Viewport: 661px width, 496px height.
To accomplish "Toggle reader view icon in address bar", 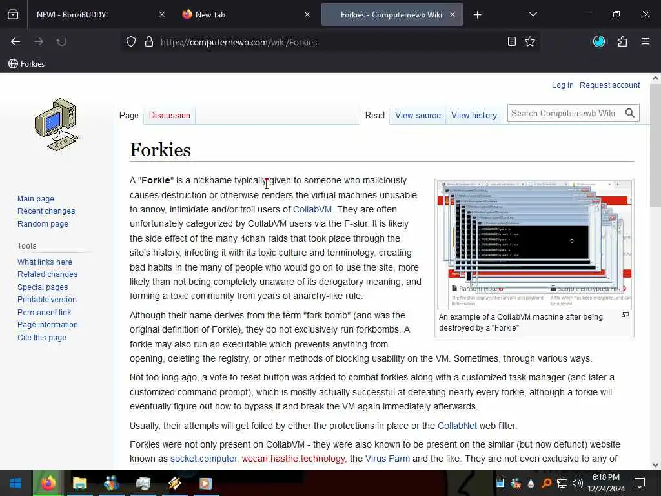I will (x=511, y=41).
